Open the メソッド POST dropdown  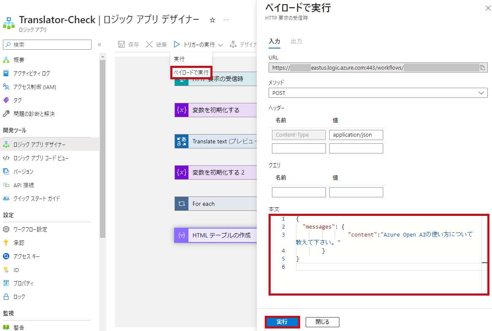point(378,93)
